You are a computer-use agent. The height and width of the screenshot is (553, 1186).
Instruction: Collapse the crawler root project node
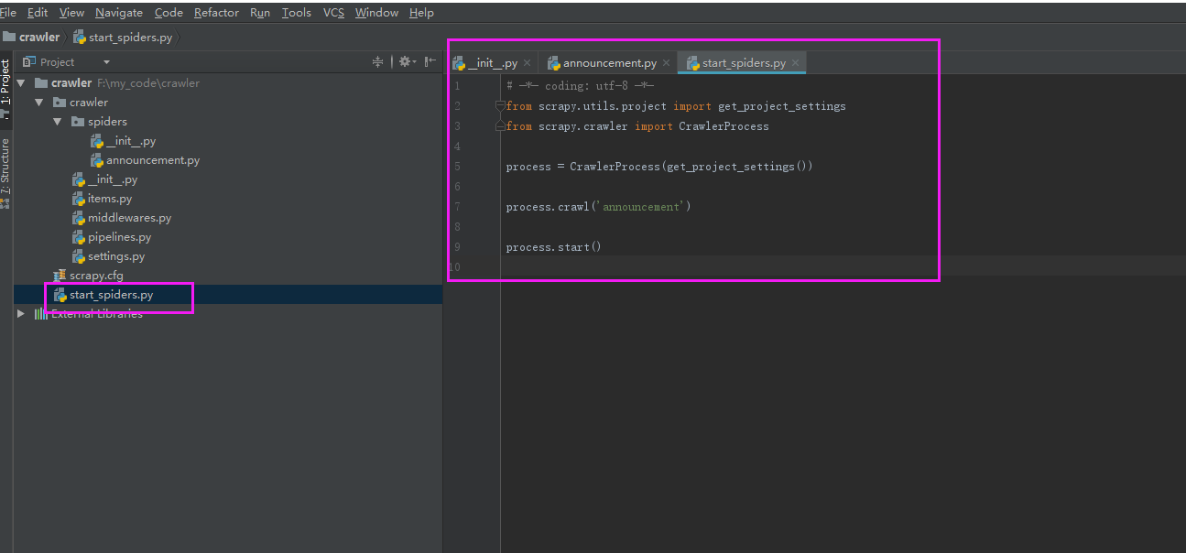pyautogui.click(x=21, y=83)
